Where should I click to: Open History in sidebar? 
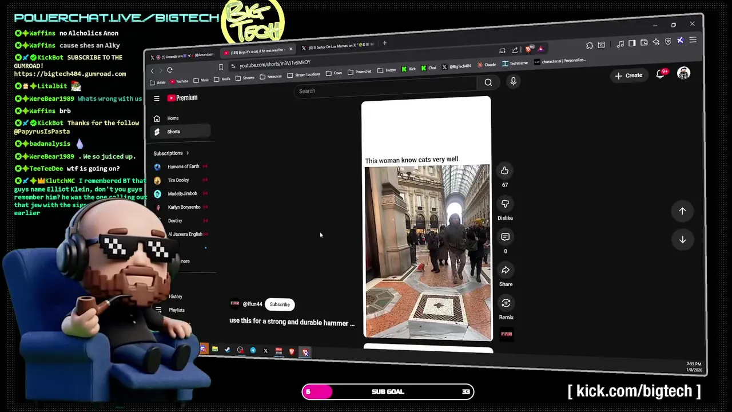tap(176, 296)
